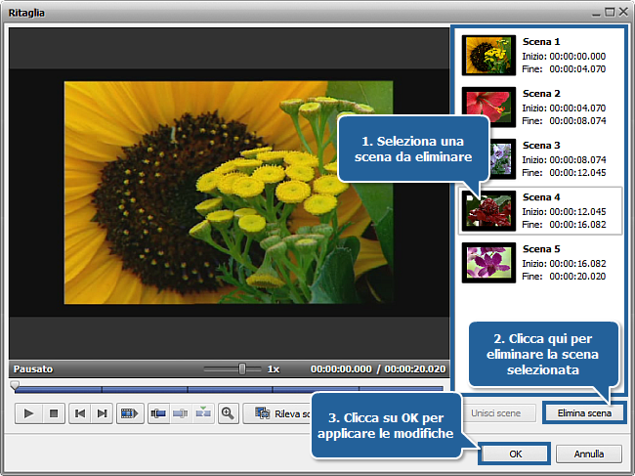Close the Ritaglia window

pos(622,13)
